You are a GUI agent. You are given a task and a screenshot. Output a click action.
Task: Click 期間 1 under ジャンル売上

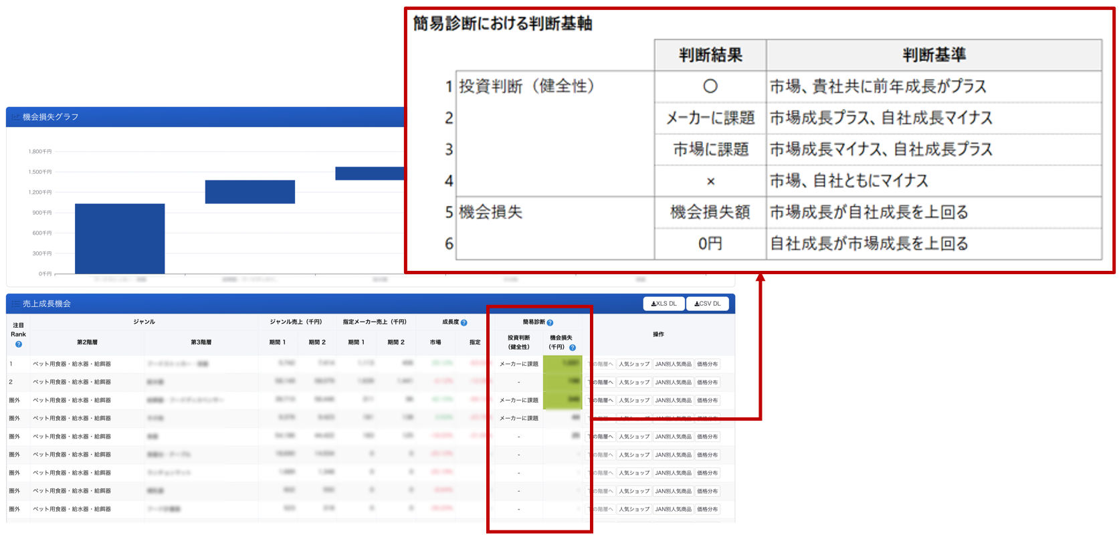tap(277, 342)
